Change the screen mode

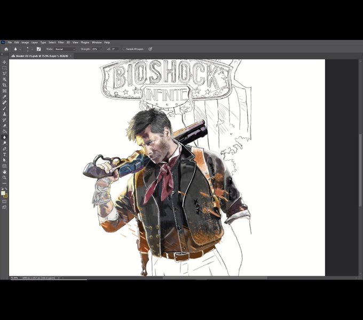coord(4,207)
